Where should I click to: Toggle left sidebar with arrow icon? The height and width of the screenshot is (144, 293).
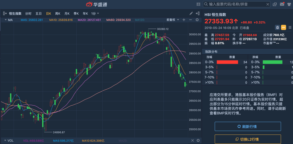pyautogui.click(x=5, y=14)
